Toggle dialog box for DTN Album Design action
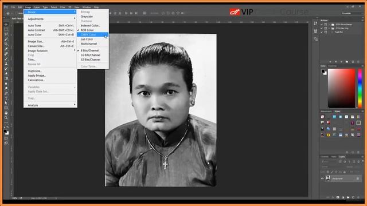 [326, 24]
